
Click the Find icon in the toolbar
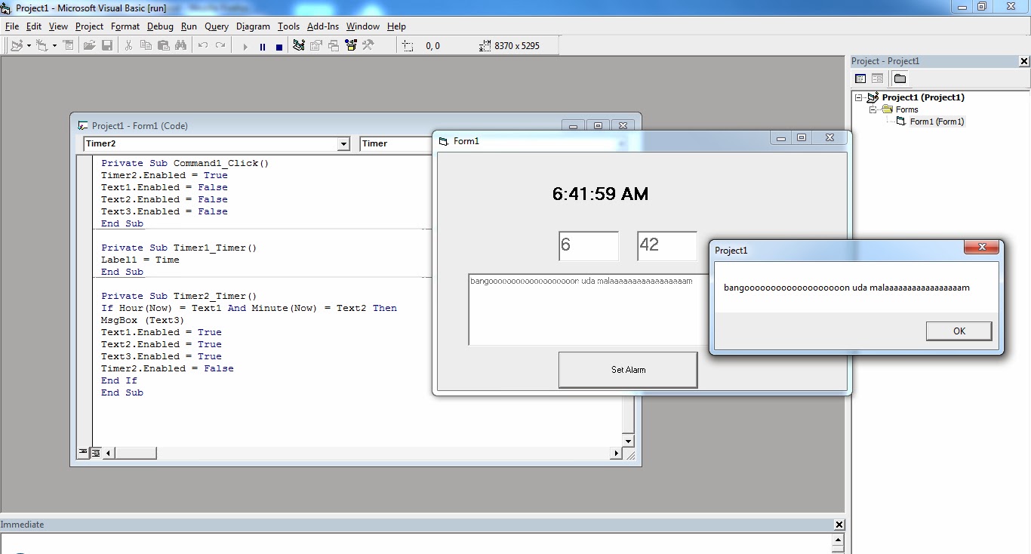click(181, 45)
